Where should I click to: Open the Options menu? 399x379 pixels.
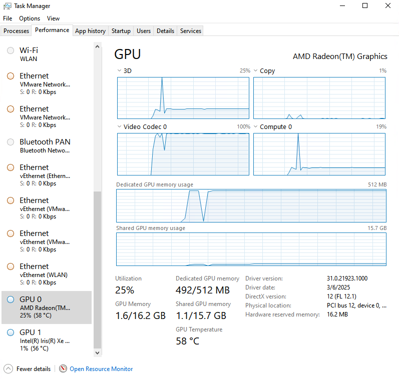click(x=30, y=18)
